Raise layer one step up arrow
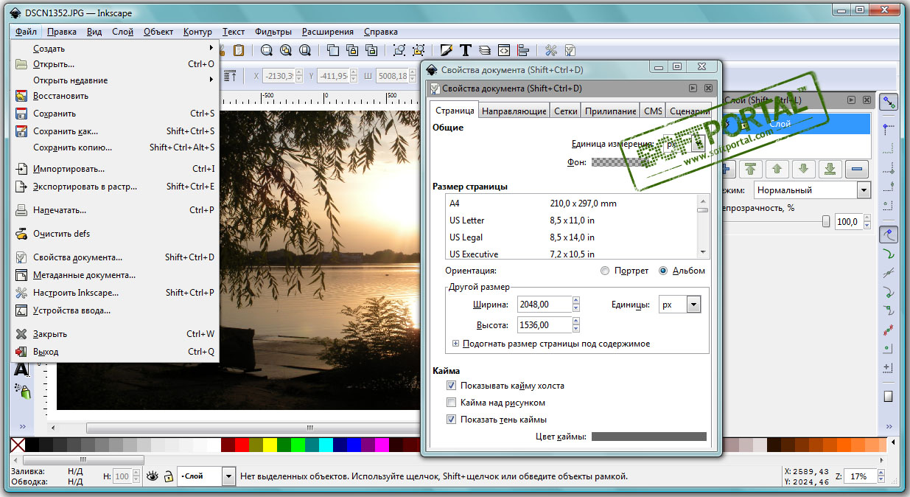This screenshot has height=497, width=910. point(777,169)
